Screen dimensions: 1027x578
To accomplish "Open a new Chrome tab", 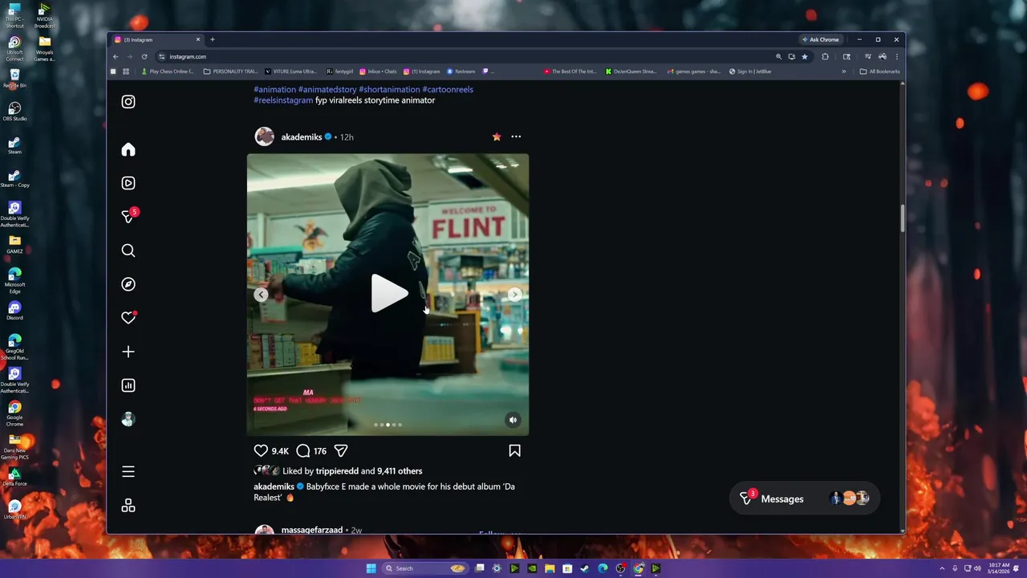I will pos(213,39).
